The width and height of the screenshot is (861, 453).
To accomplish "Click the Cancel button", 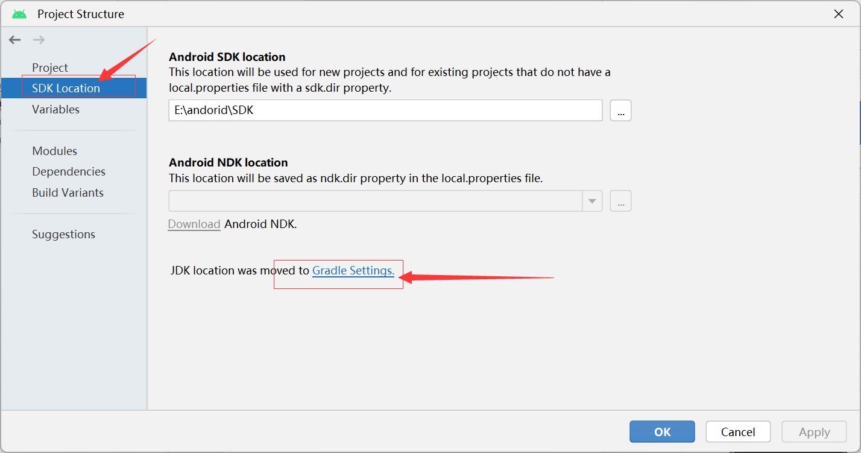I will pos(738,432).
